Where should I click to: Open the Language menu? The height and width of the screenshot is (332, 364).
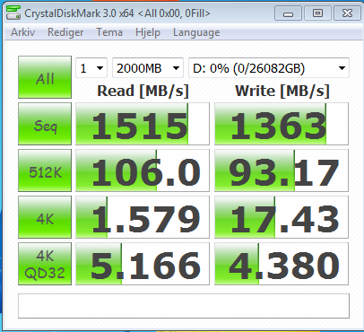coord(196,32)
